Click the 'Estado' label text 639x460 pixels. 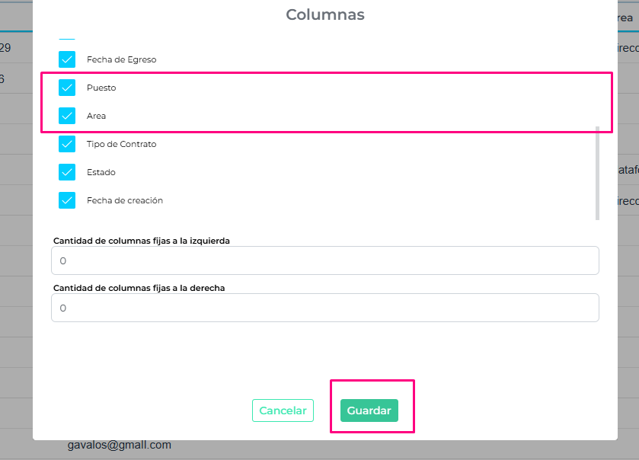tap(101, 173)
